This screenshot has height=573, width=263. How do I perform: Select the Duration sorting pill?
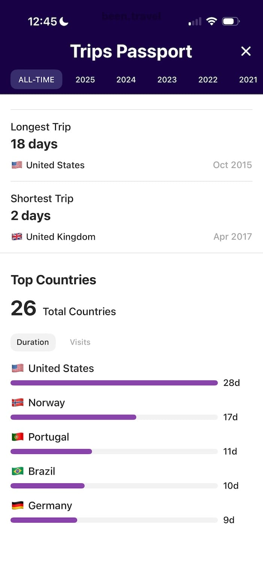click(x=33, y=342)
